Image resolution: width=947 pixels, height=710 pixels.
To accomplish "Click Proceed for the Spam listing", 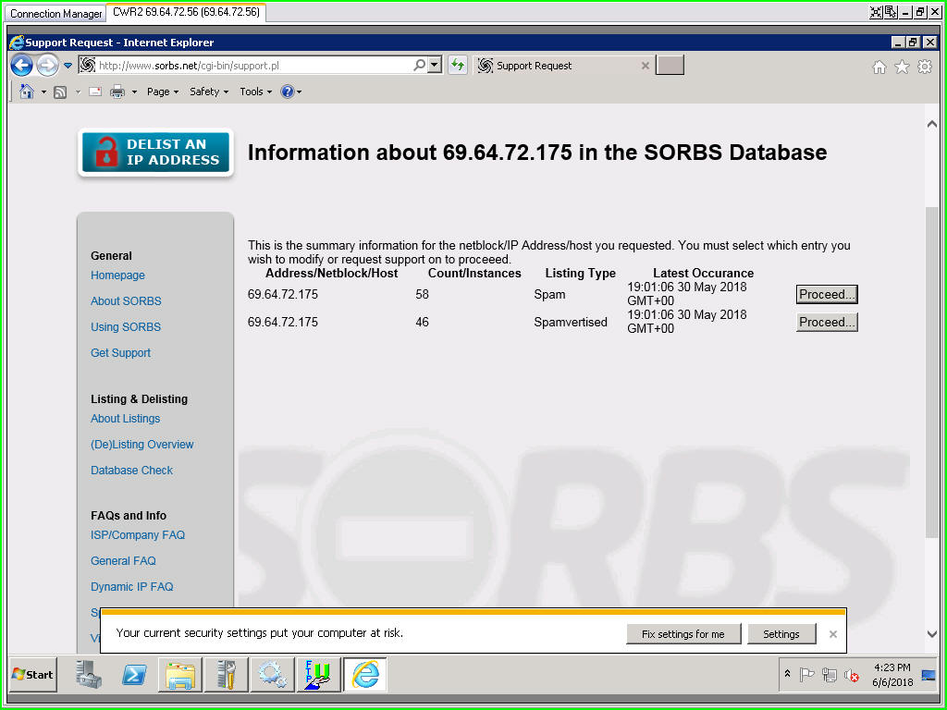I will click(827, 295).
